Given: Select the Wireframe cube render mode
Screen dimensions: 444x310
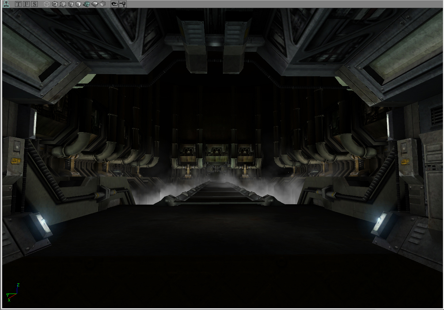Looking at the screenshot, I should (x=54, y=4).
